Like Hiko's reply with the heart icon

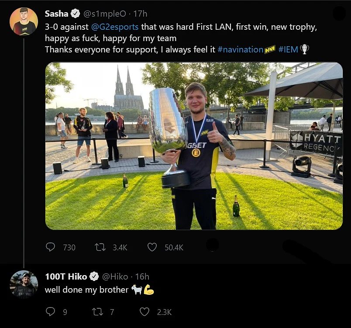145,312
